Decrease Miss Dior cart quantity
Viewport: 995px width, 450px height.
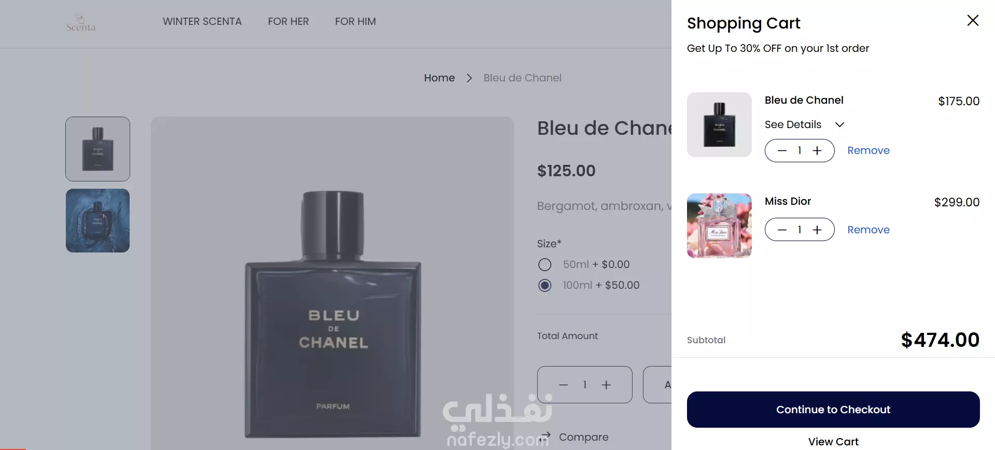pyautogui.click(x=782, y=230)
